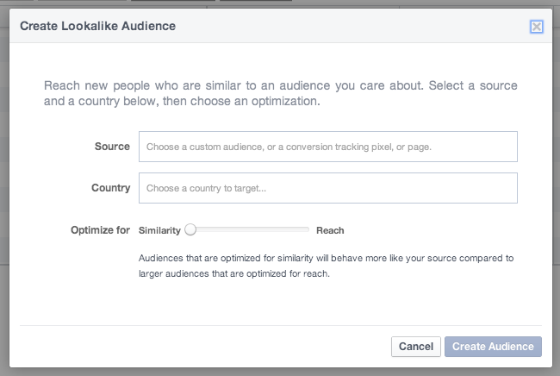The image size is (560, 376).
Task: Click the similarity explanation text below slider
Action: pyautogui.click(x=326, y=266)
